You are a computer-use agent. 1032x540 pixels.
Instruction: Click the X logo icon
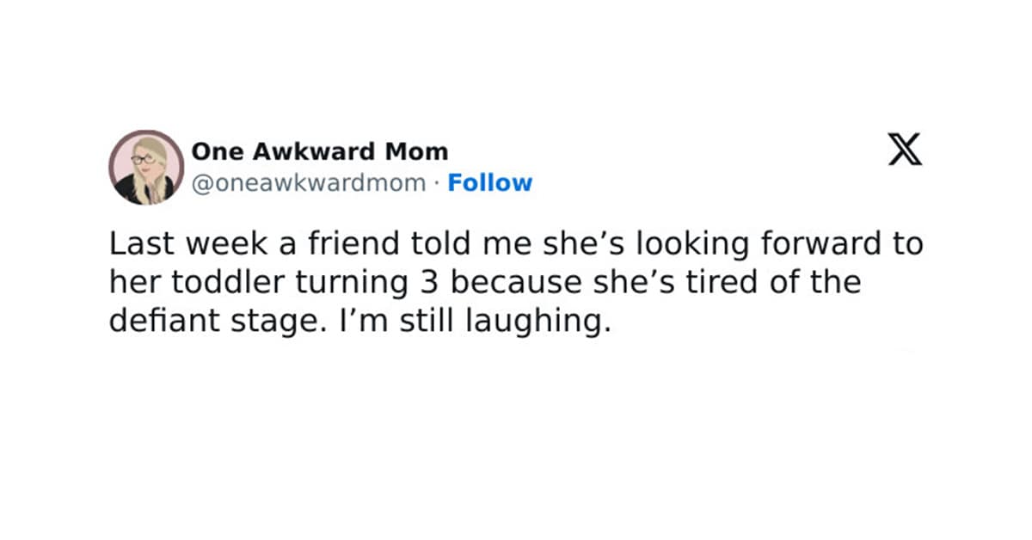click(904, 152)
